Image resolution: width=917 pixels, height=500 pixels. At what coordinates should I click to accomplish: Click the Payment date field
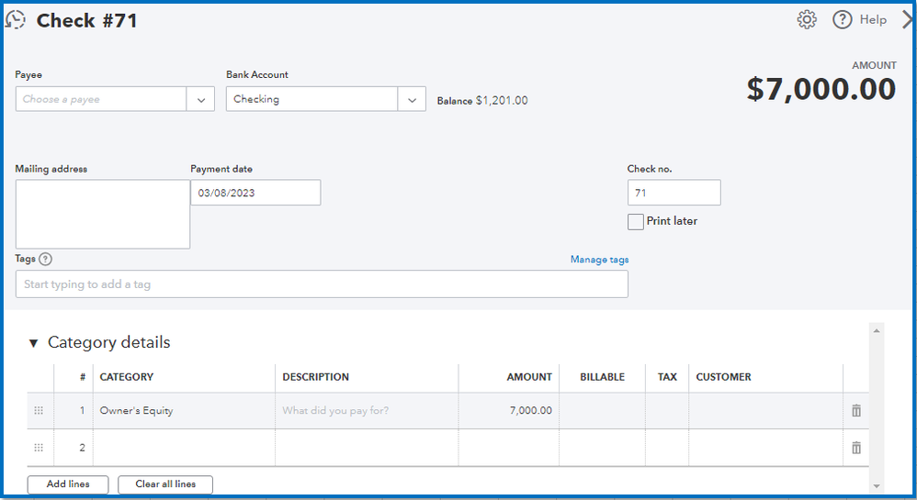[255, 193]
